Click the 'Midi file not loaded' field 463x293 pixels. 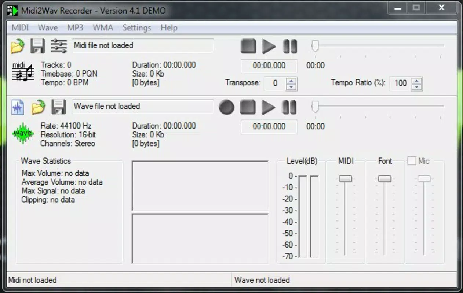(x=143, y=46)
